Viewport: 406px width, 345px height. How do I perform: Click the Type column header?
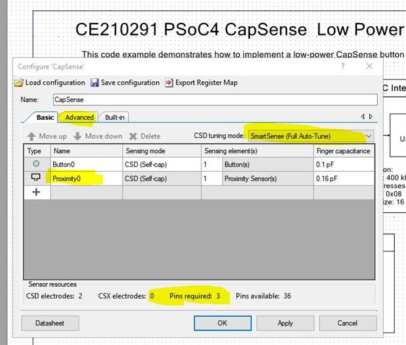(37, 151)
